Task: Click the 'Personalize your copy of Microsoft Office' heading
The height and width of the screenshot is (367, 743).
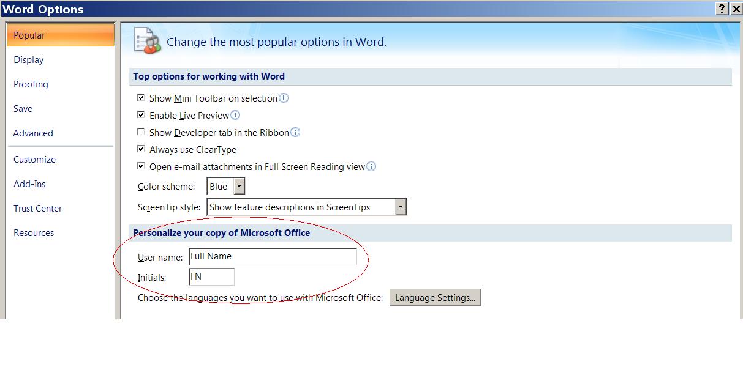Action: click(x=222, y=233)
